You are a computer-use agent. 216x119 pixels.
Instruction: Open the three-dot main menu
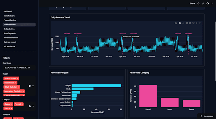coord(212,3)
